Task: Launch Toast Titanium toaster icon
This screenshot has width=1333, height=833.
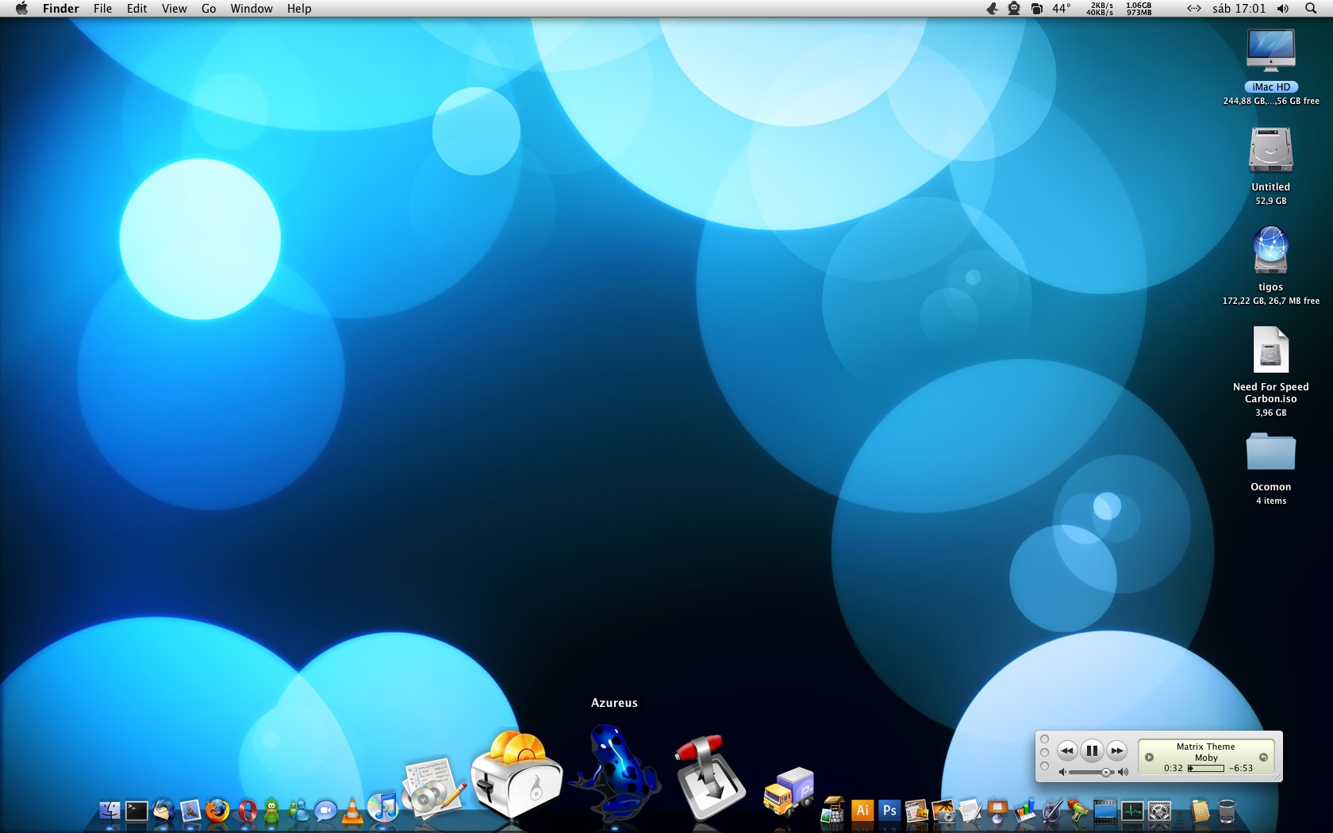Action: [x=516, y=776]
